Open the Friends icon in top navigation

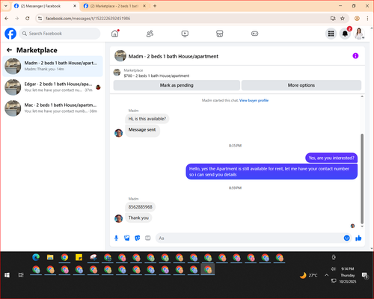coord(150,34)
